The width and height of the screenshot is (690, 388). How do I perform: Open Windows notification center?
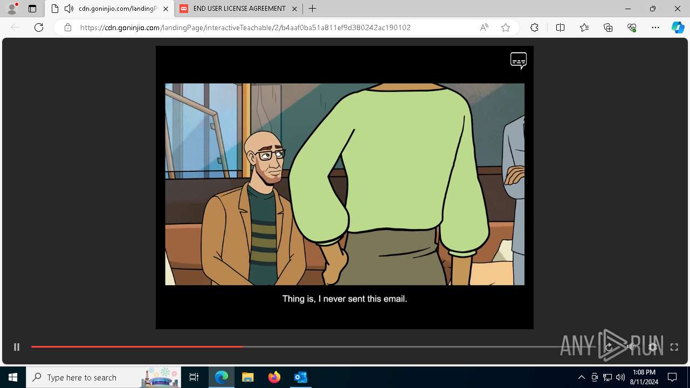point(672,377)
